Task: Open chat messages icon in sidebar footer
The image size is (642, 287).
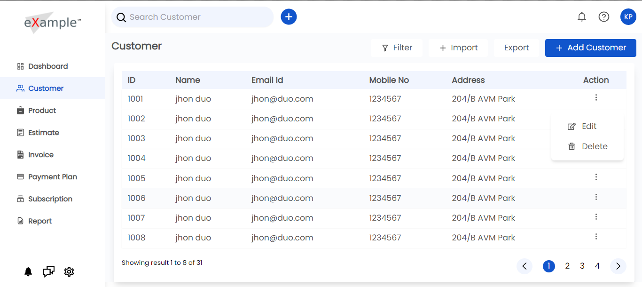Action: [x=48, y=271]
